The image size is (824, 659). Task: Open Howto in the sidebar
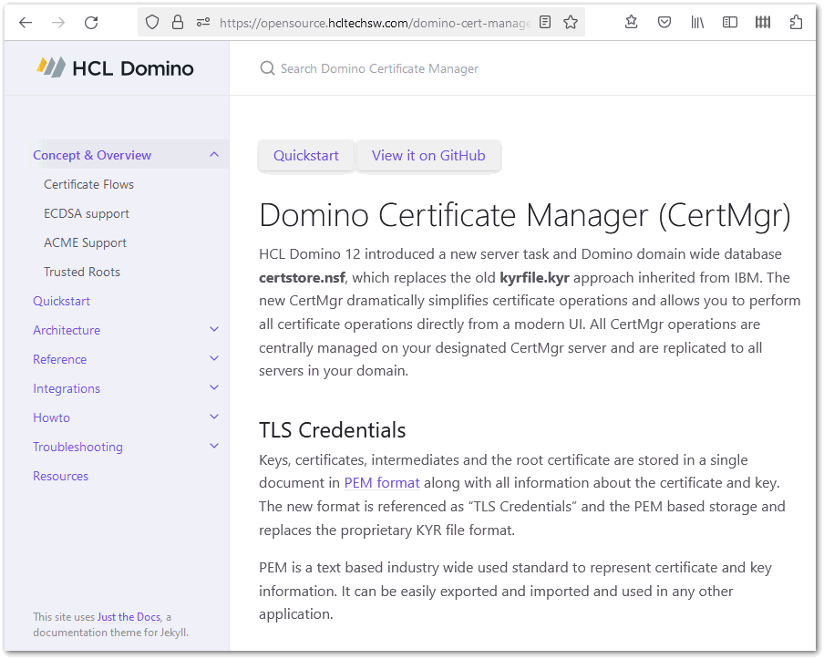point(51,417)
